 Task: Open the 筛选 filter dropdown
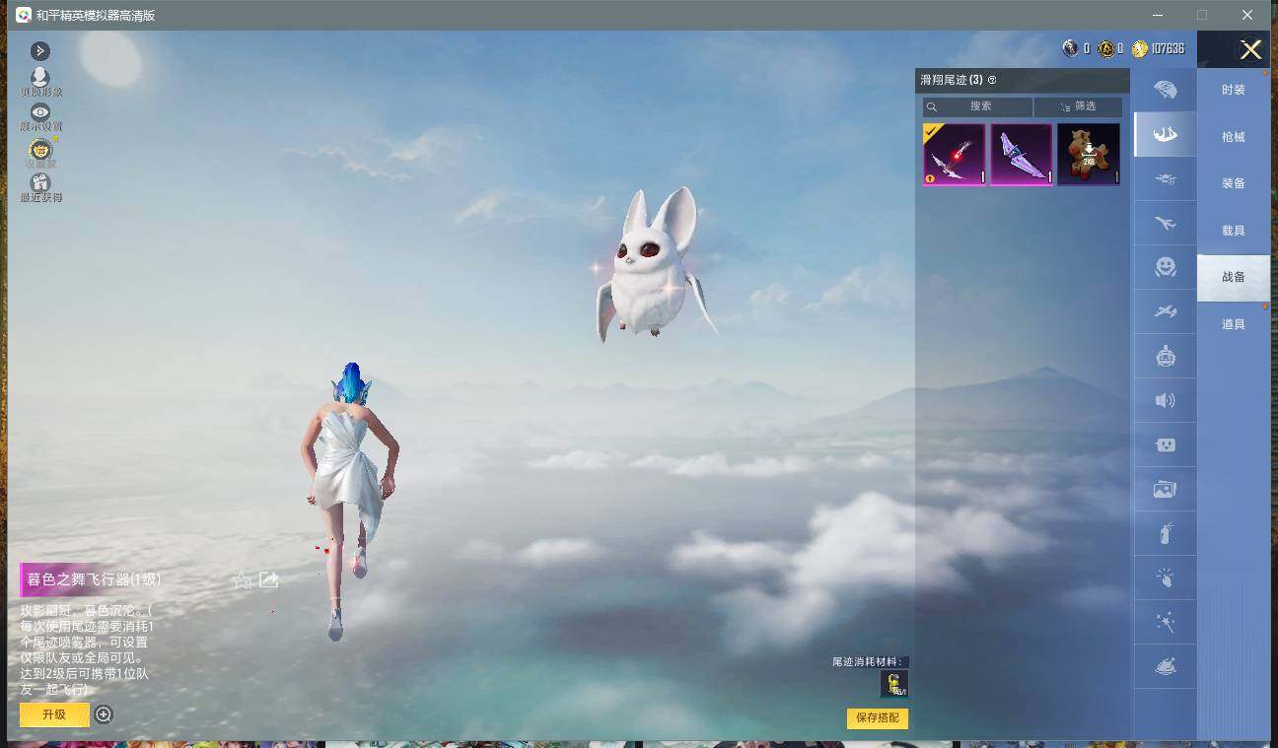coord(1078,106)
